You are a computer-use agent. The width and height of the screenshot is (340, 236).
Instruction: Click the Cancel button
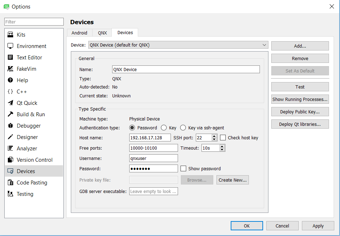click(x=282, y=226)
